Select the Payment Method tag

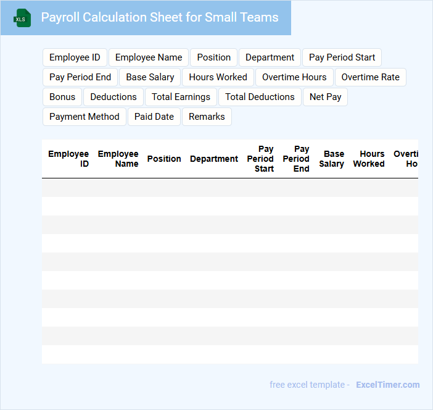(85, 117)
